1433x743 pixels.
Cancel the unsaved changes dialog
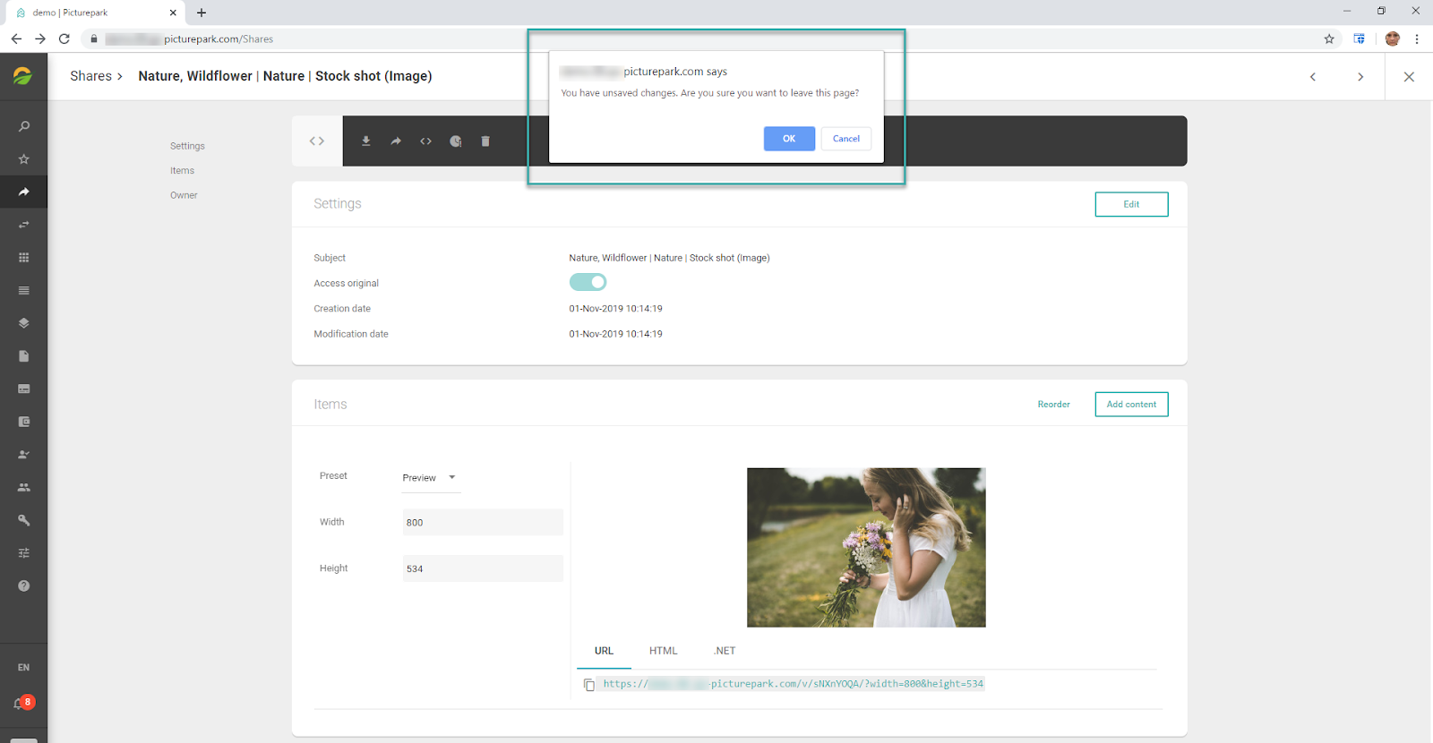[846, 139]
